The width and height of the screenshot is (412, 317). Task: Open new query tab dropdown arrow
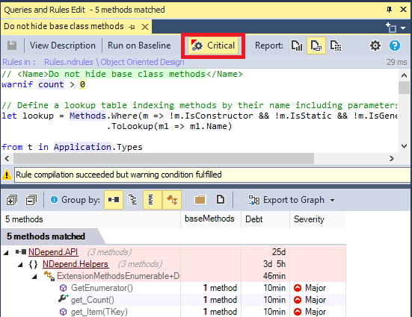pos(403,28)
